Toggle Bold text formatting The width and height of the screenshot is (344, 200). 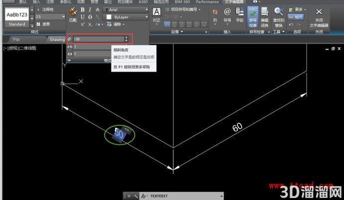pos(82,9)
